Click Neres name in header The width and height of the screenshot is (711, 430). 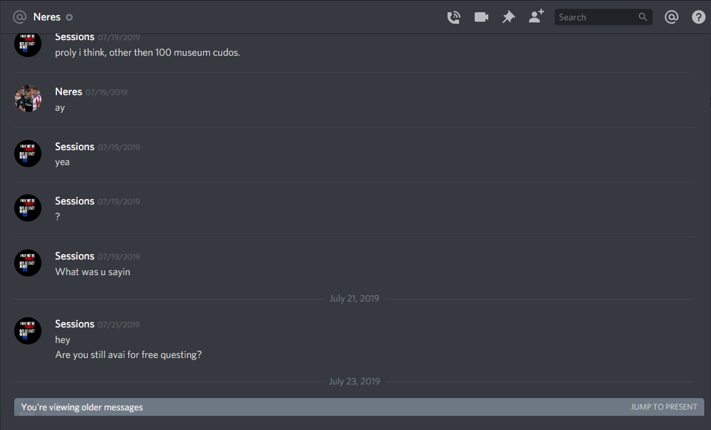point(47,17)
